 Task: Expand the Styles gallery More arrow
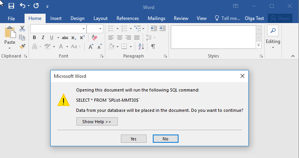[x=258, y=45]
